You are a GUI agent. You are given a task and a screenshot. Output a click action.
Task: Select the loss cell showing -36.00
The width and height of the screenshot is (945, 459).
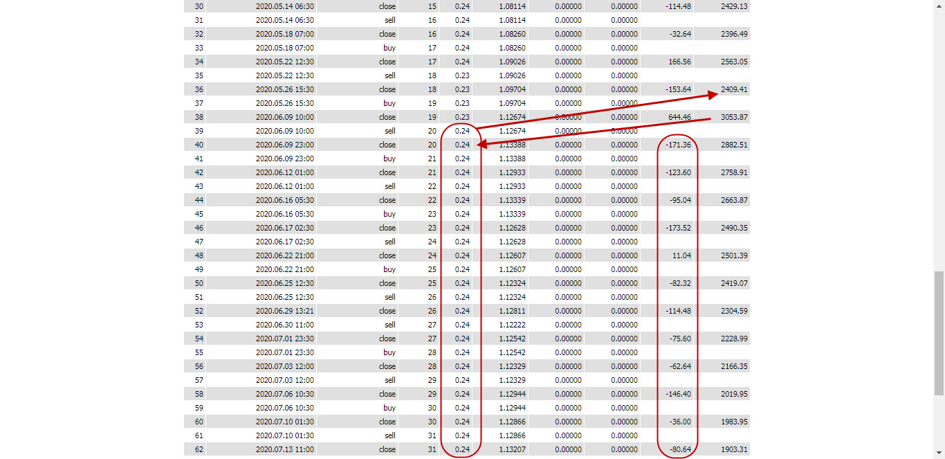click(x=679, y=422)
